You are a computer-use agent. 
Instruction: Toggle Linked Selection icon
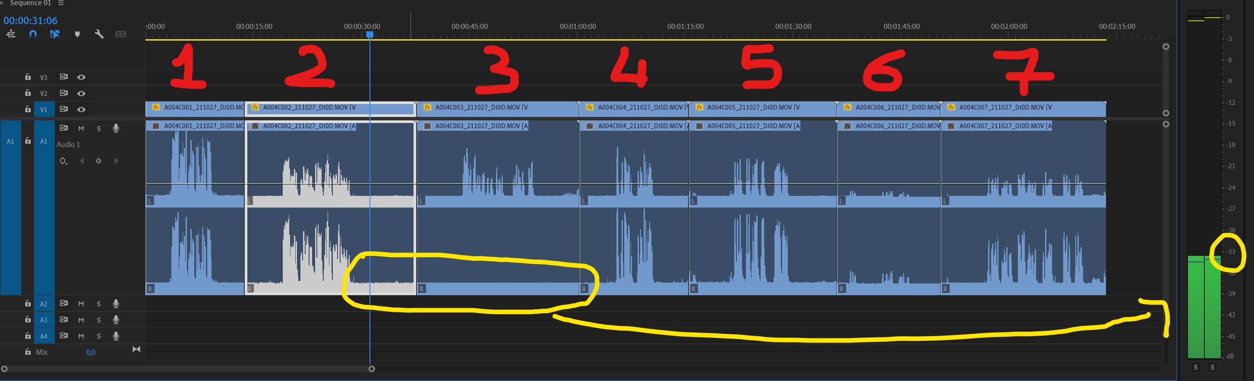click(x=54, y=34)
